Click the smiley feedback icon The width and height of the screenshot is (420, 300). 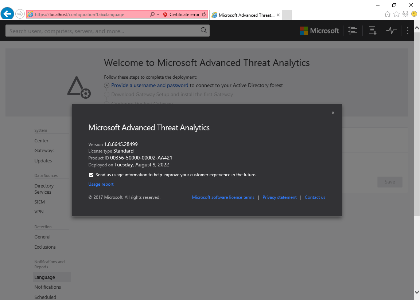[x=414, y=13]
